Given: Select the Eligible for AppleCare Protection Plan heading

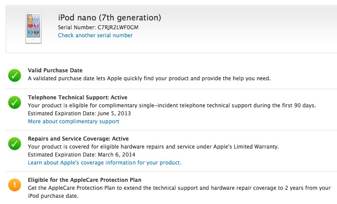Looking at the screenshot, I should pyautogui.click(x=85, y=180).
